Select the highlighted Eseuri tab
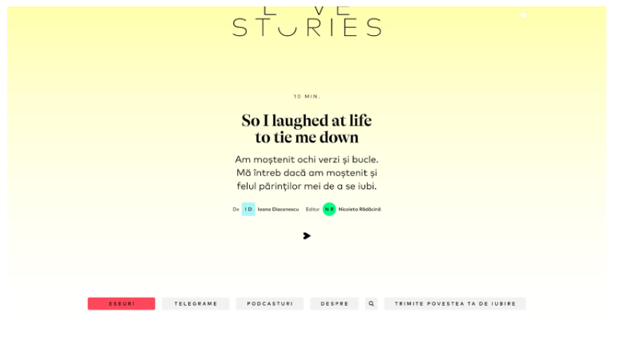 tap(121, 304)
